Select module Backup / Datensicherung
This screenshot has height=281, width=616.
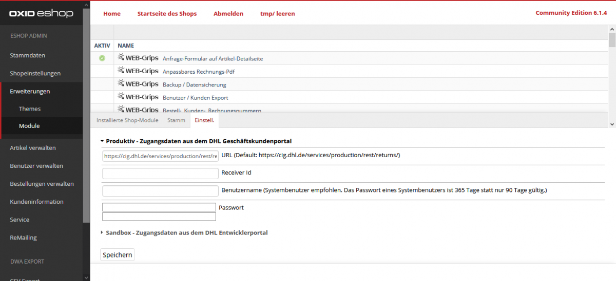tap(195, 84)
